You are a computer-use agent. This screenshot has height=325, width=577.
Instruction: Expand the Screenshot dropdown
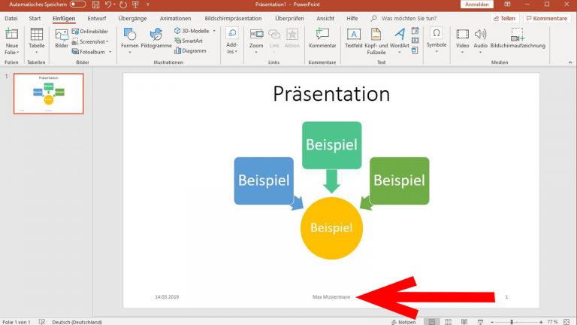tap(95, 41)
